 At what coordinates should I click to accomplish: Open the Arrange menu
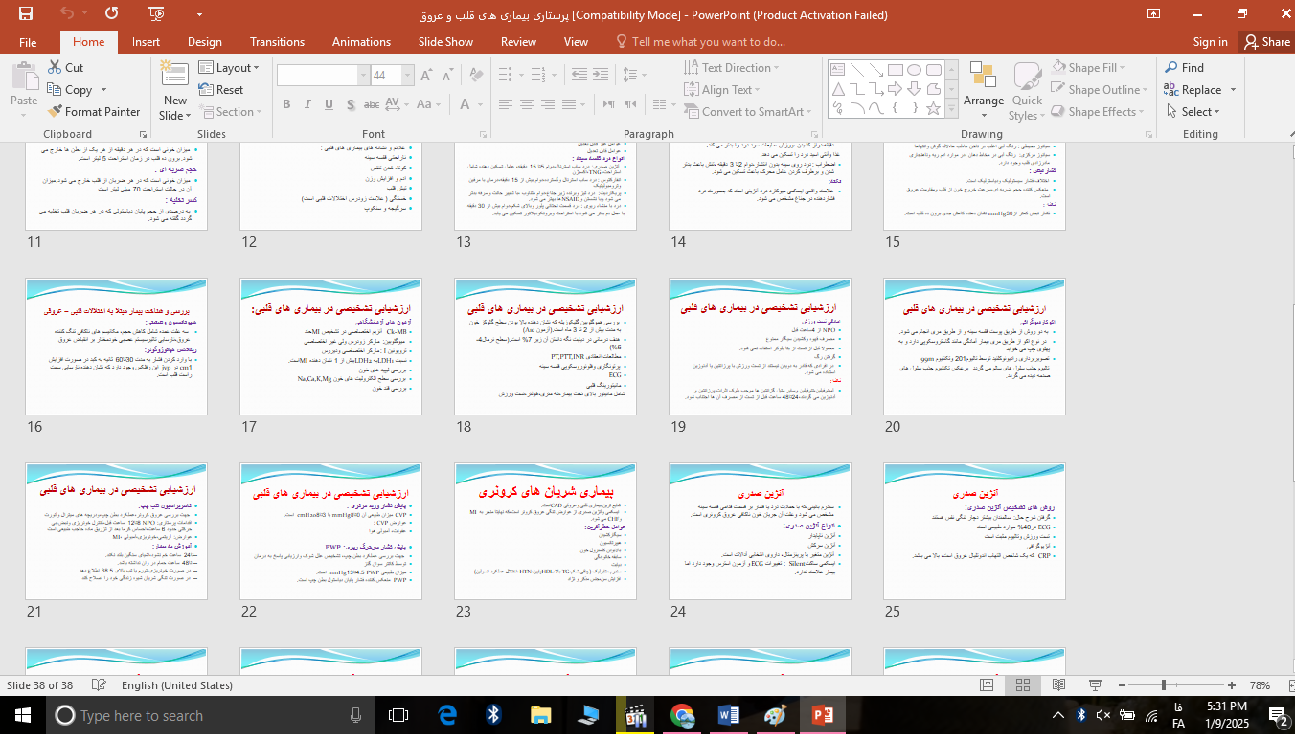click(x=984, y=91)
